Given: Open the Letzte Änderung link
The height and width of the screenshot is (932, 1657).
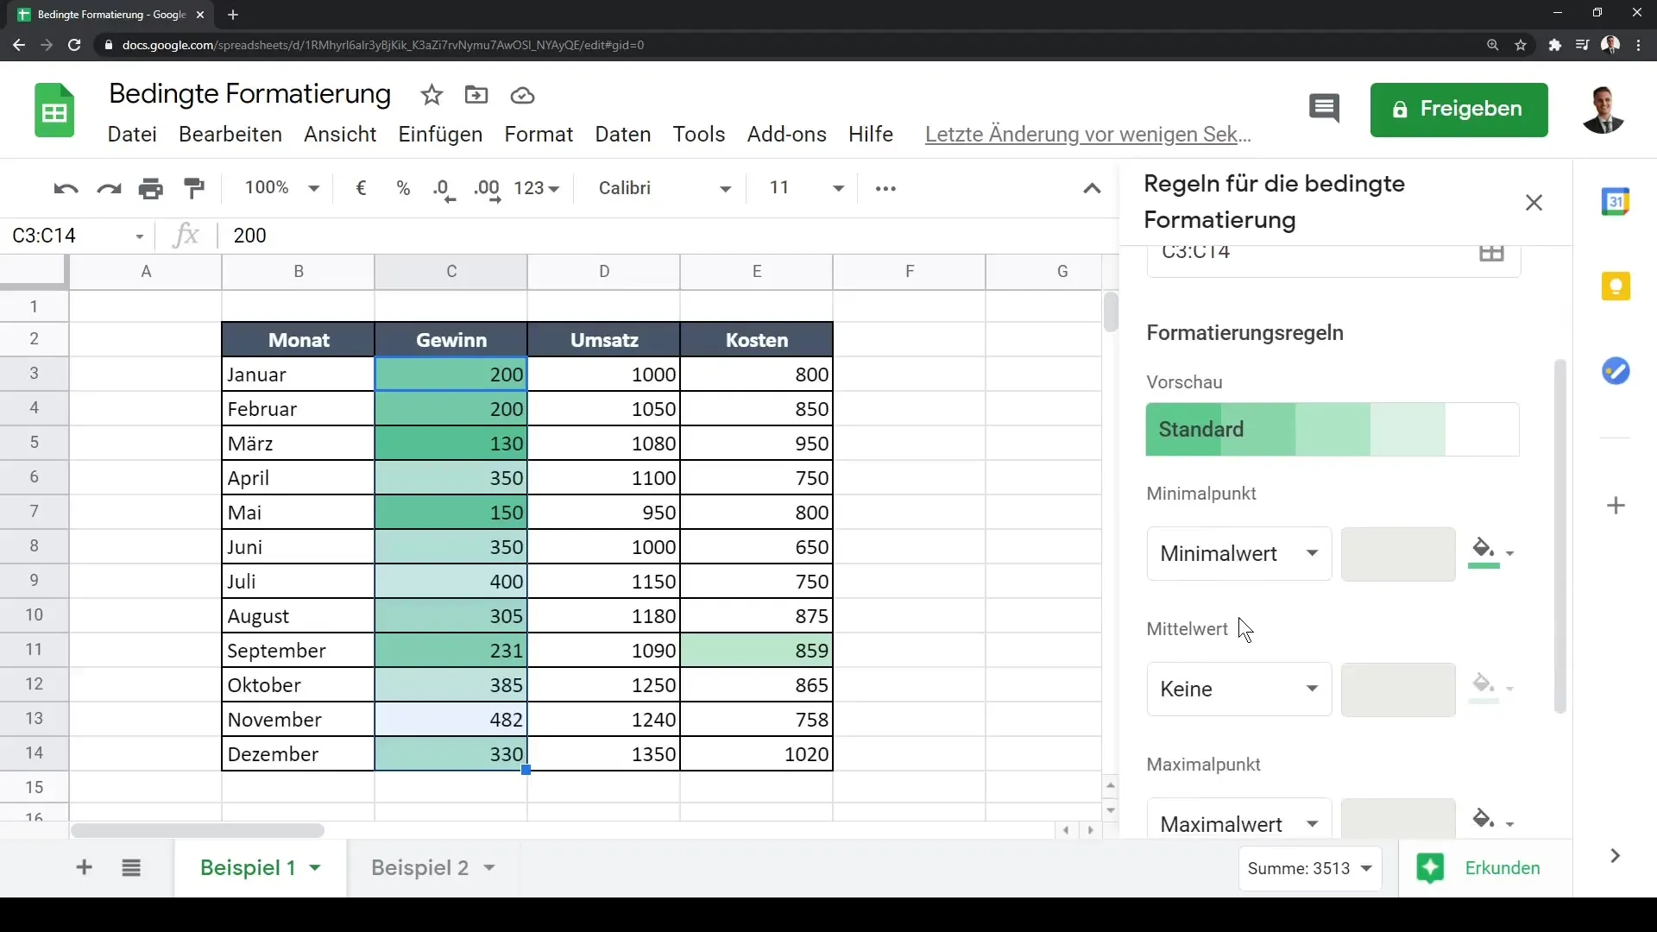Looking at the screenshot, I should [x=1087, y=135].
